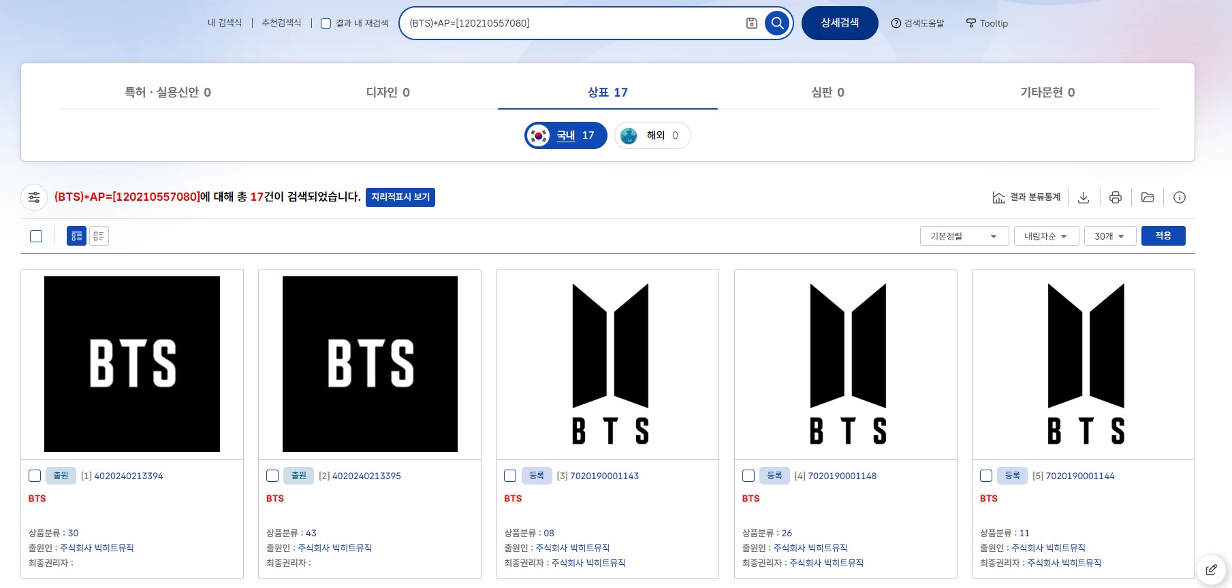Select the 특허 · 실용신안 tab

click(168, 93)
